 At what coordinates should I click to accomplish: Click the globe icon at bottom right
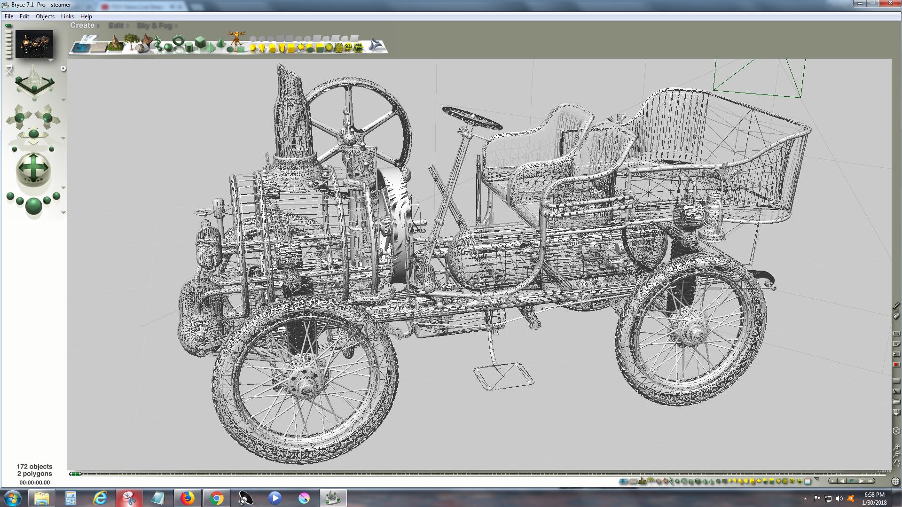[x=895, y=481]
